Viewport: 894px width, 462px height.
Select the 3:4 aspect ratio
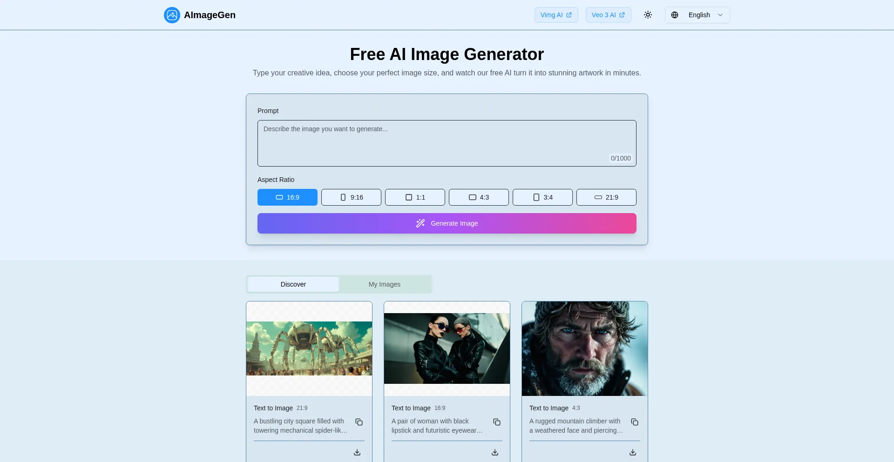pos(542,197)
